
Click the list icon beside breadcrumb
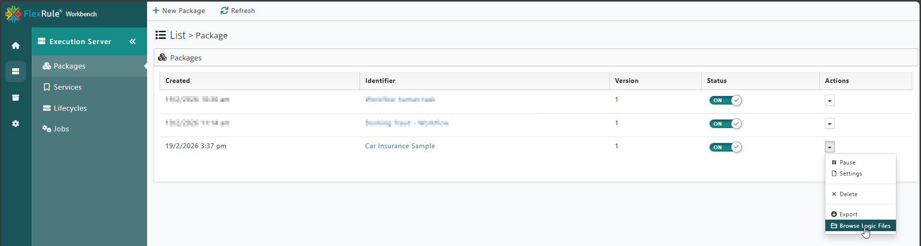click(x=161, y=35)
